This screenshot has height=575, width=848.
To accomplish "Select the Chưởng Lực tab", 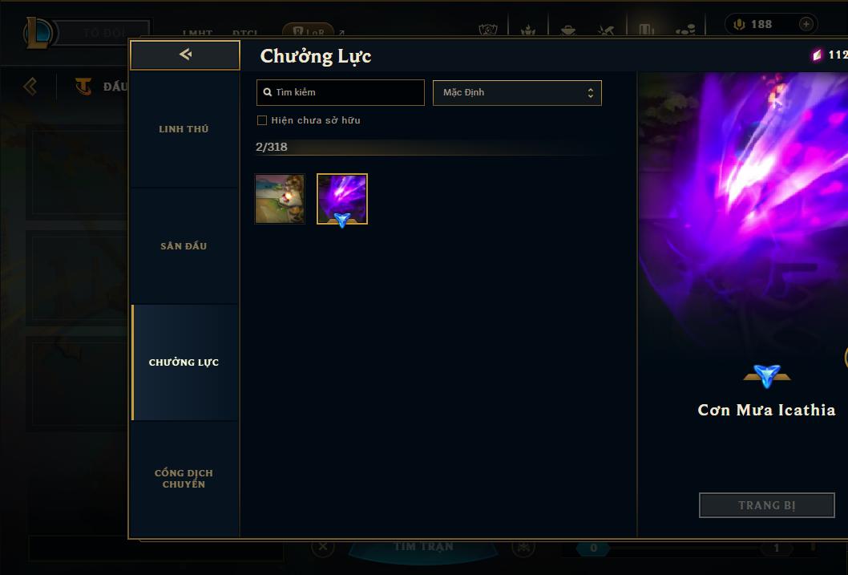I will coord(184,362).
